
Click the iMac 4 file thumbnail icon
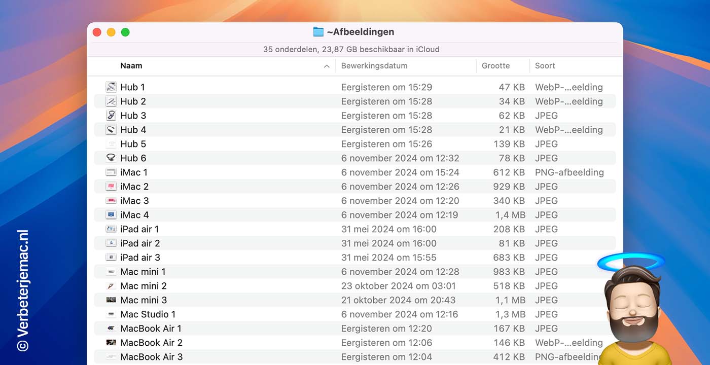point(111,215)
